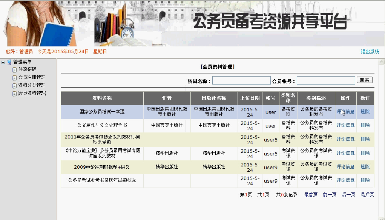Select the 2009申论冲刺班视频+讲义 title cell
The width and height of the screenshot is (385, 220).
tap(102, 167)
